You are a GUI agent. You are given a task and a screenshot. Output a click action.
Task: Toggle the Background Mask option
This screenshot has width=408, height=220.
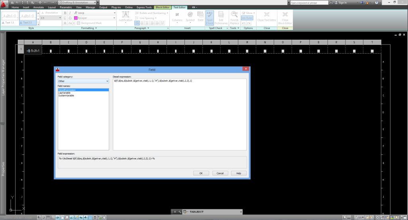pos(89,23)
